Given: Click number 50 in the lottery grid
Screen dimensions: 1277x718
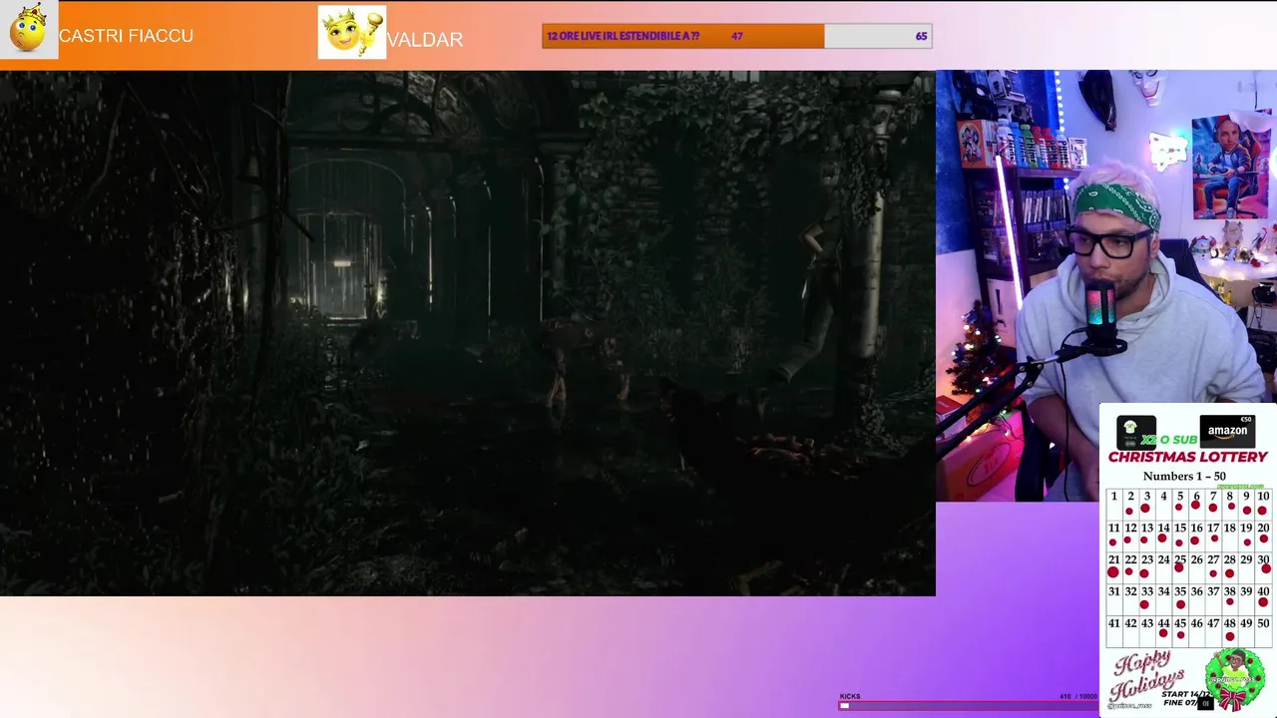Looking at the screenshot, I should [1263, 623].
